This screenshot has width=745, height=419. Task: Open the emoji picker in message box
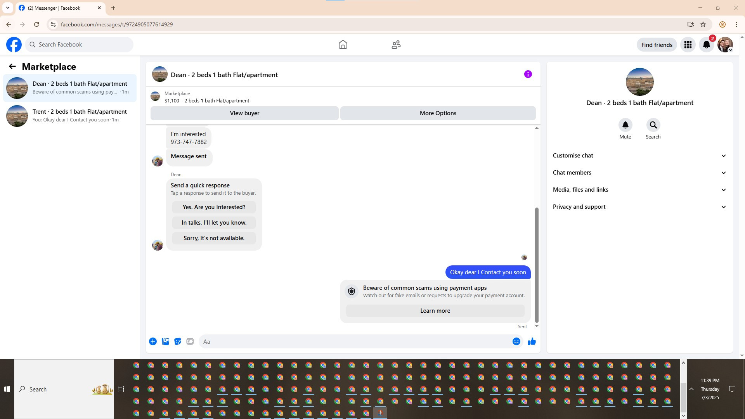click(516, 341)
